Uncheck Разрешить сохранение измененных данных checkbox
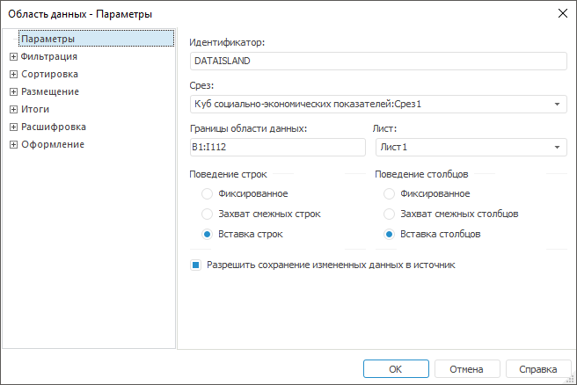The image size is (577, 385). 197,264
